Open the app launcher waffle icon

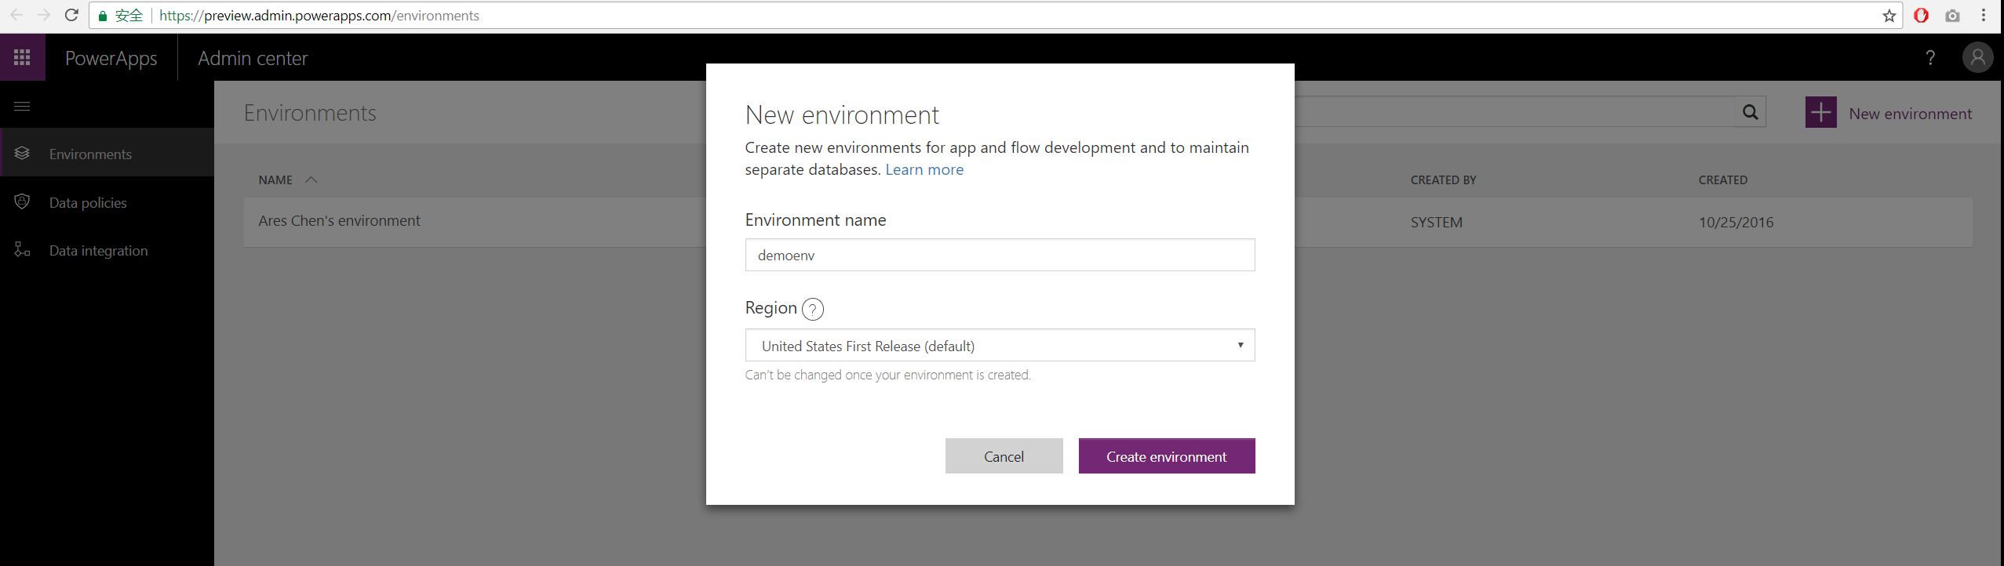[x=22, y=57]
